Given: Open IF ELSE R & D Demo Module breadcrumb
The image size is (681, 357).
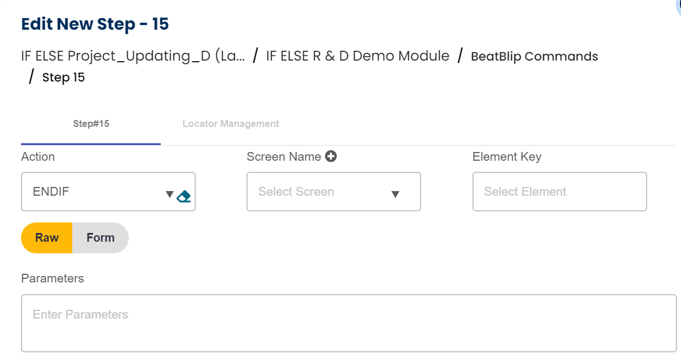Looking at the screenshot, I should pyautogui.click(x=358, y=56).
